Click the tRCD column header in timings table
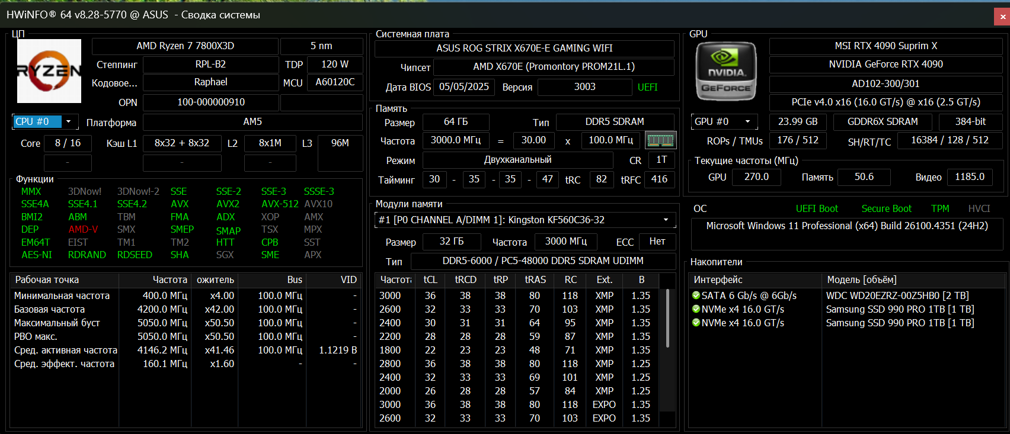Image resolution: width=1010 pixels, height=434 pixels. (x=465, y=279)
